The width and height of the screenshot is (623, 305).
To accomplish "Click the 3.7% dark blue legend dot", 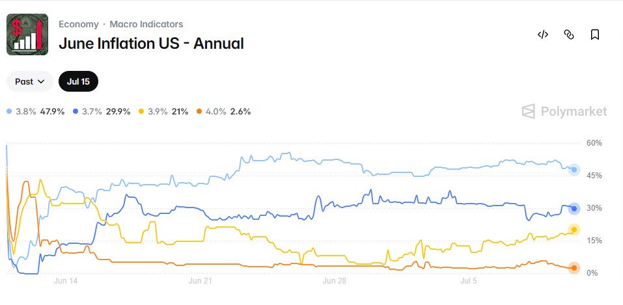I will click(76, 112).
